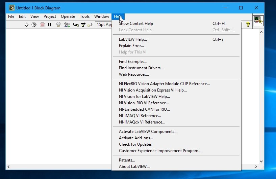Open Find Examples...
276x179 pixels.
(176, 62)
